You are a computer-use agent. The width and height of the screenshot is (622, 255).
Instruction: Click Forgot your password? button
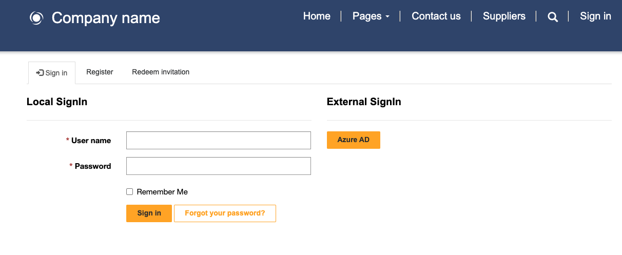pyautogui.click(x=225, y=213)
